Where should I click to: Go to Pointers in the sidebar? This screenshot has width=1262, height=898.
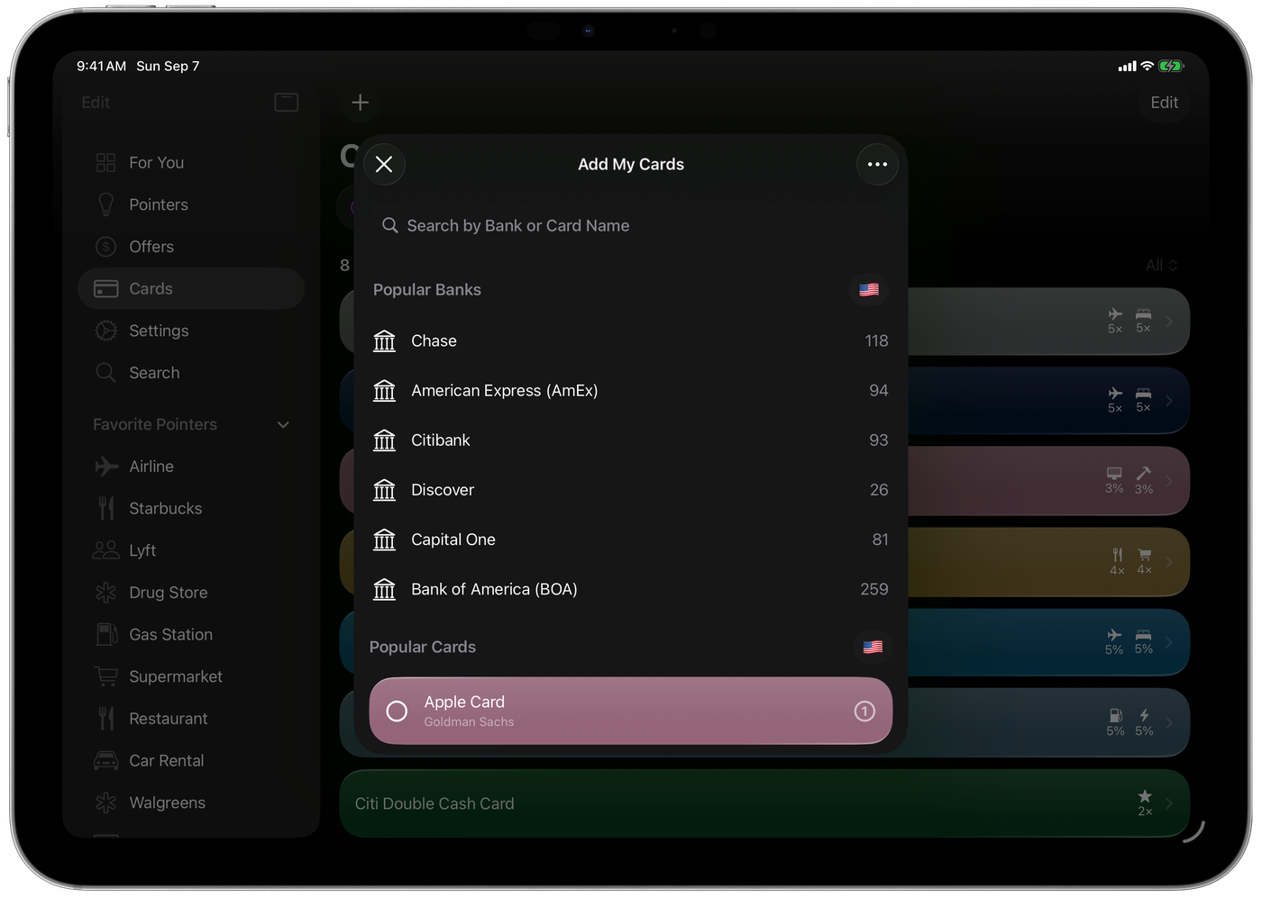(x=158, y=204)
